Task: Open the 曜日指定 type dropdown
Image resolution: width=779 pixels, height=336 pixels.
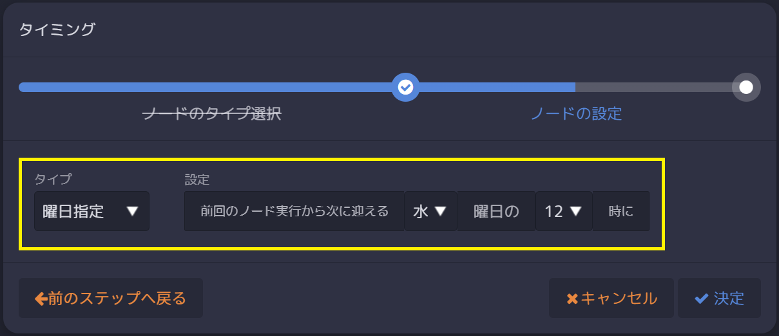Action: coord(91,211)
